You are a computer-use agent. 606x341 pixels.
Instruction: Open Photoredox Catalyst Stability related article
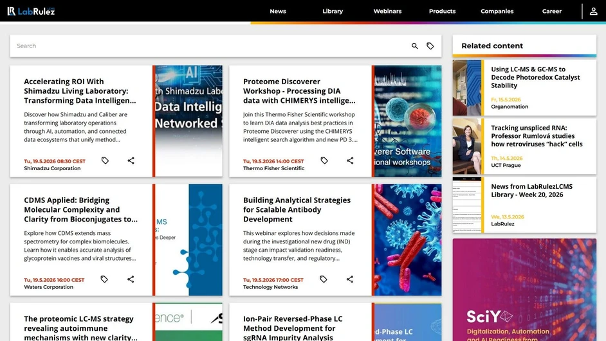(x=535, y=77)
